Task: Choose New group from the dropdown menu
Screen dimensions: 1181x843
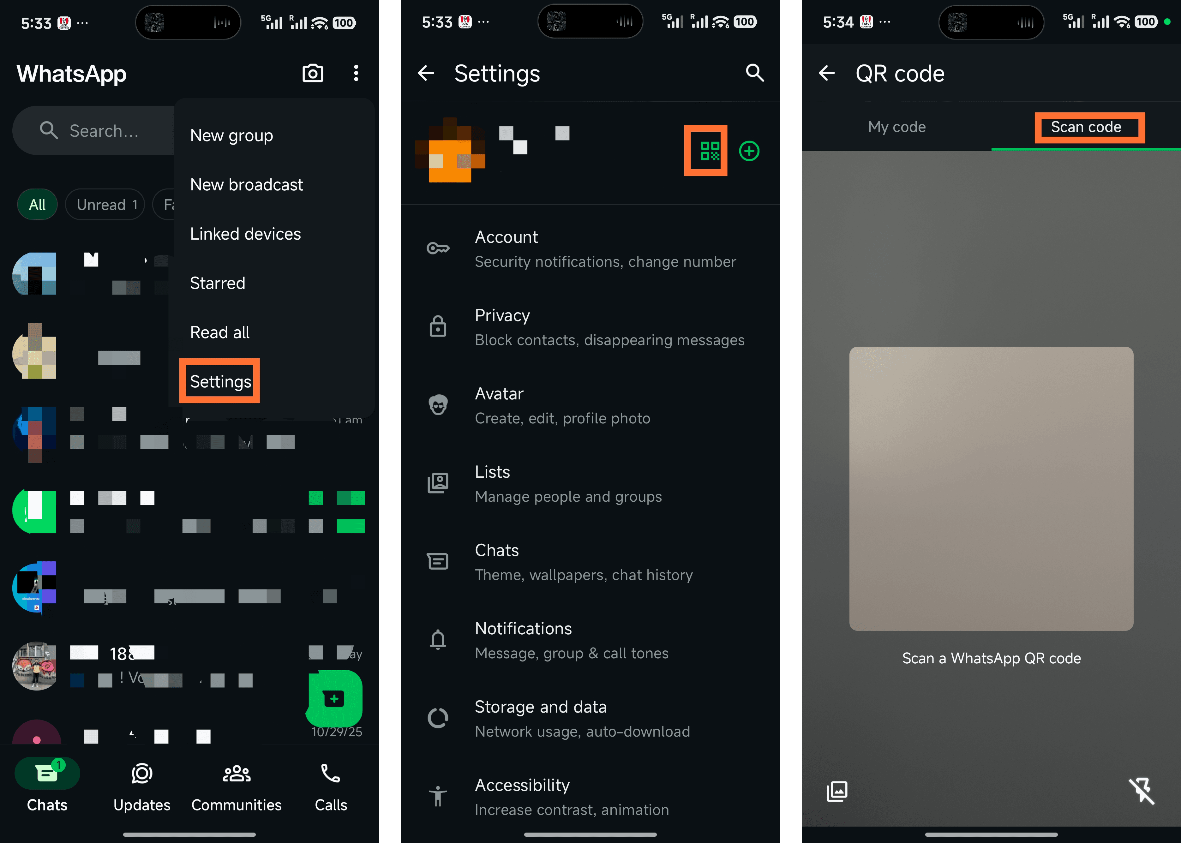Action: (x=231, y=135)
